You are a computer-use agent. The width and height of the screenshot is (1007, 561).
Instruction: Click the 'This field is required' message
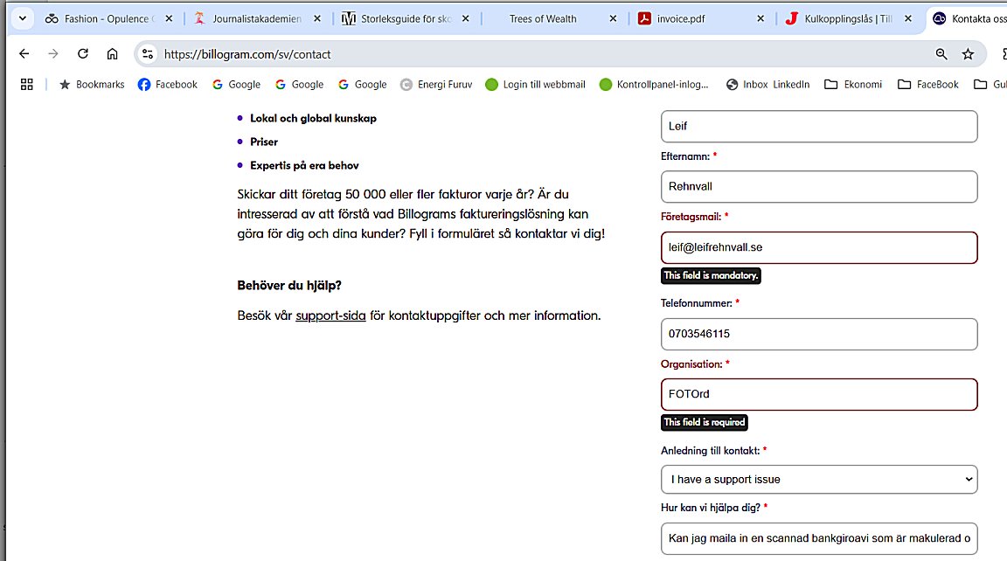coord(705,422)
